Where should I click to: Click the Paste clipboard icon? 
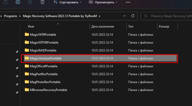coord(6,2)
